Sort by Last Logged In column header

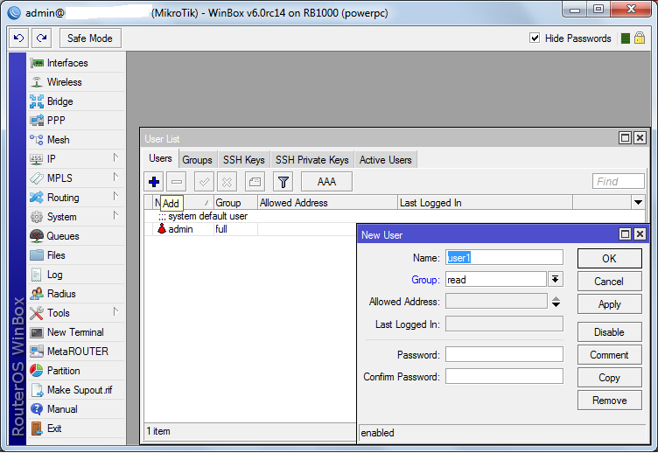(485, 203)
